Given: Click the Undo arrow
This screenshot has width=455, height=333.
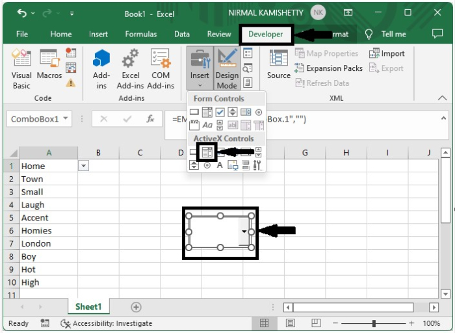Looking at the screenshot, I should click(x=21, y=13).
